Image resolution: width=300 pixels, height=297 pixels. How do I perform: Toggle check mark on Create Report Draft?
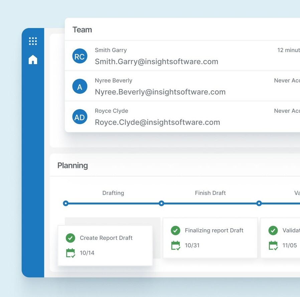click(70, 238)
